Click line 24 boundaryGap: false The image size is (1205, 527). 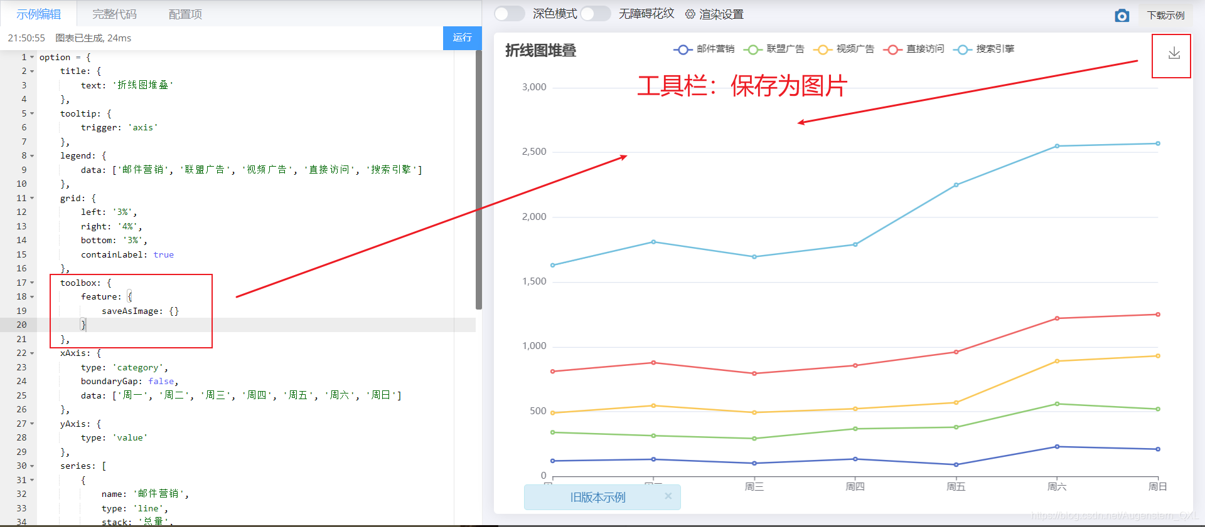(x=130, y=381)
